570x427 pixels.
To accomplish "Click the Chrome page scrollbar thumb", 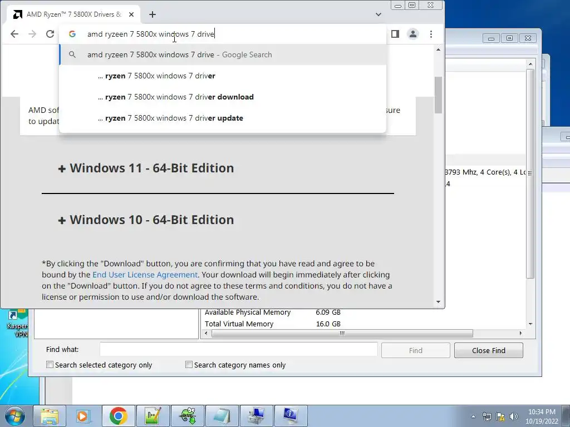I will click(x=438, y=95).
